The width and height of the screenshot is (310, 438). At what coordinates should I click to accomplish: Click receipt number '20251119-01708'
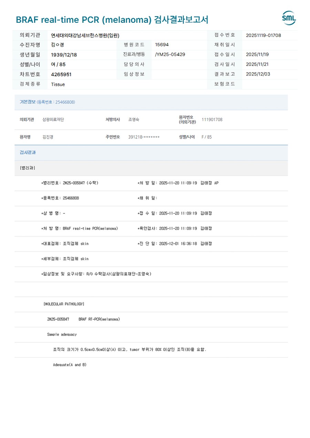pyautogui.click(x=263, y=35)
